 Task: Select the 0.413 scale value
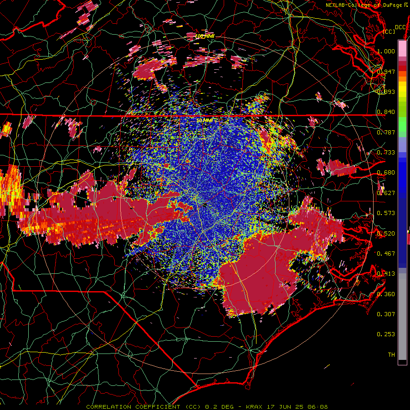coord(386,274)
